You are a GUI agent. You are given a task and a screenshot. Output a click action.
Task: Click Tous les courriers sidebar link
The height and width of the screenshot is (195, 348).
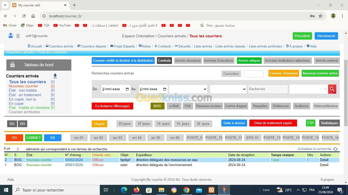pos(28,82)
